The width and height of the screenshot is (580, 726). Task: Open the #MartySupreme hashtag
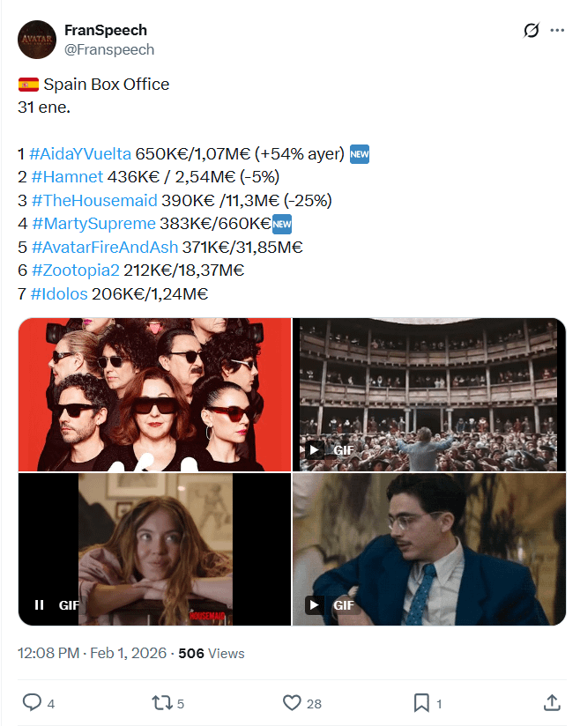tap(94, 224)
